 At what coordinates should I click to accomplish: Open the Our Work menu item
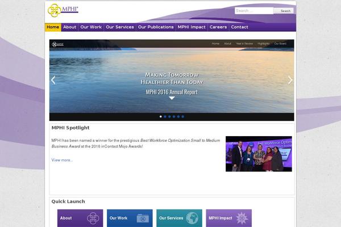[x=91, y=27]
